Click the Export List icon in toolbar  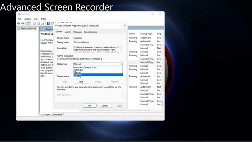[x=43, y=24]
